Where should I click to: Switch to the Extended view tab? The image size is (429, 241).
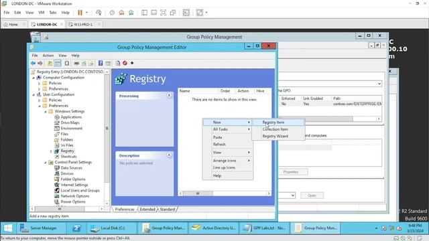[x=147, y=210]
